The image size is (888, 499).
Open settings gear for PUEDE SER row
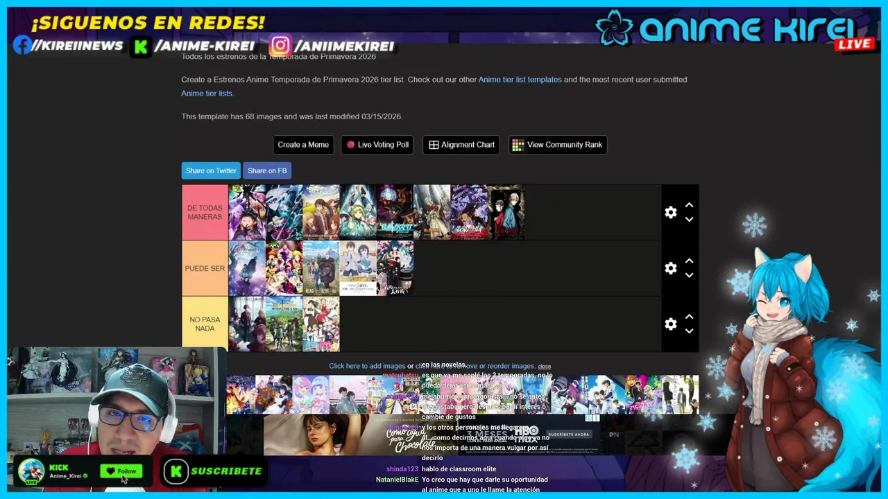point(670,268)
